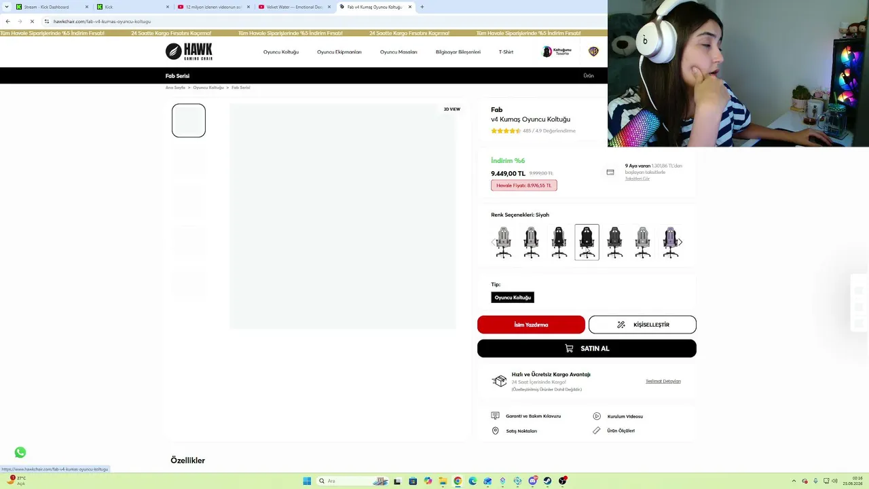Click the Garanti ve Bakım Kılavuzu icon
Image resolution: width=869 pixels, height=489 pixels.
[x=495, y=416]
